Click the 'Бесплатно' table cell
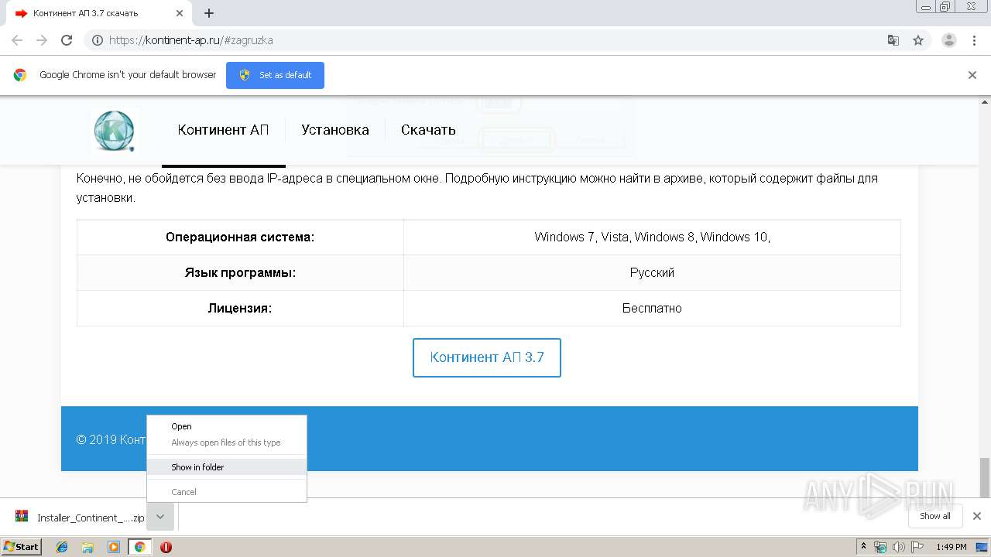 point(652,308)
